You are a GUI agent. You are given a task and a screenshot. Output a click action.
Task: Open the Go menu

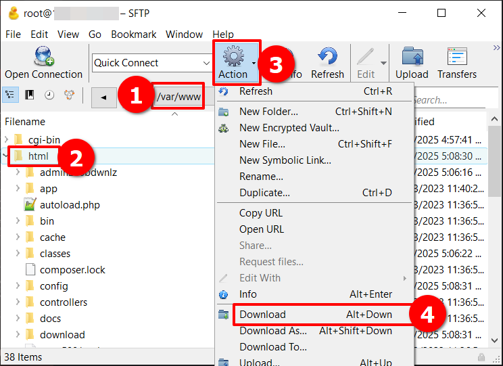95,34
